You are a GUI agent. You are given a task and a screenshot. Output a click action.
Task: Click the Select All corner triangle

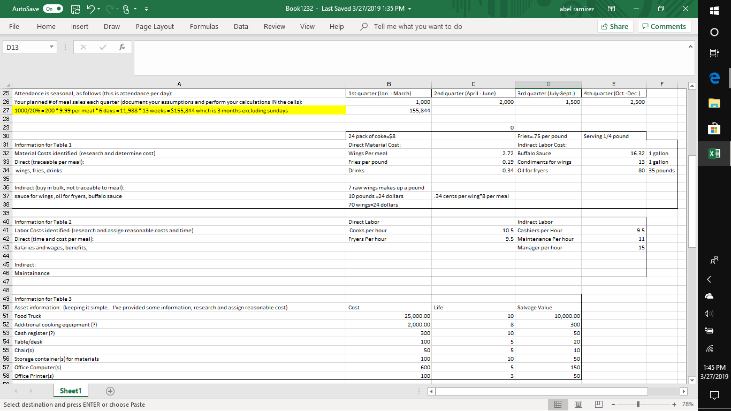pyautogui.click(x=7, y=84)
